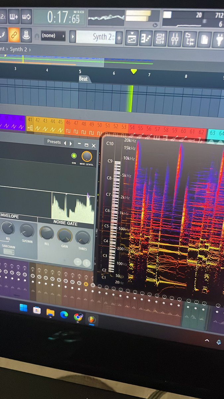
Task: Open Microsoft Edge from the taskbar
Action: 64,315
